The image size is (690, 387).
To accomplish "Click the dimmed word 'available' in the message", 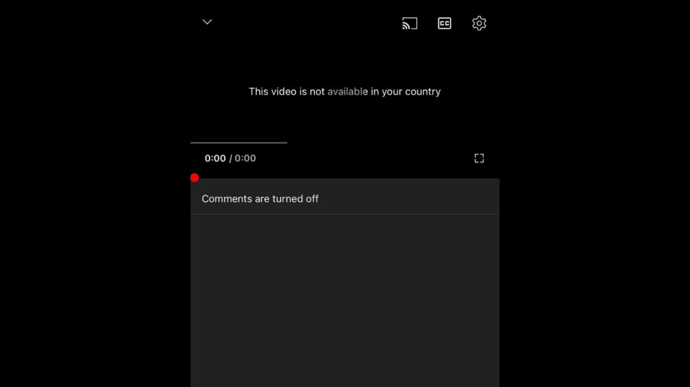I will click(348, 92).
